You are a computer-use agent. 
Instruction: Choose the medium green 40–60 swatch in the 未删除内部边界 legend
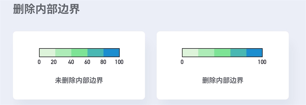click(79, 52)
